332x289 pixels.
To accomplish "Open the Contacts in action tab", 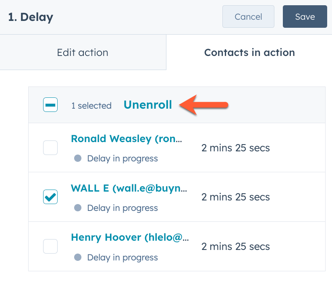I will pos(249,52).
